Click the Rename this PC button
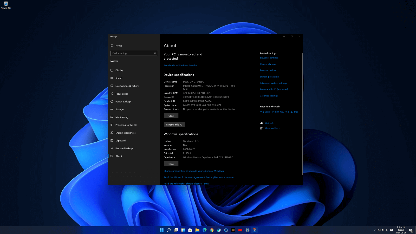 [174, 125]
